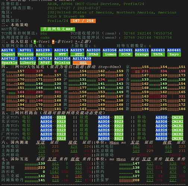Click the green 开放网络无NAT badge
Viewport: 188px width, 186px height.
58,29
